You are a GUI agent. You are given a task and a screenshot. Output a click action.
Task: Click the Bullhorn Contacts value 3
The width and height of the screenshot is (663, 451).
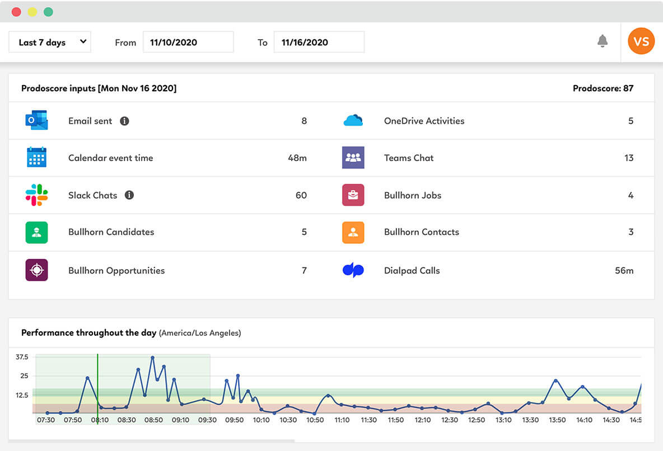pos(631,232)
